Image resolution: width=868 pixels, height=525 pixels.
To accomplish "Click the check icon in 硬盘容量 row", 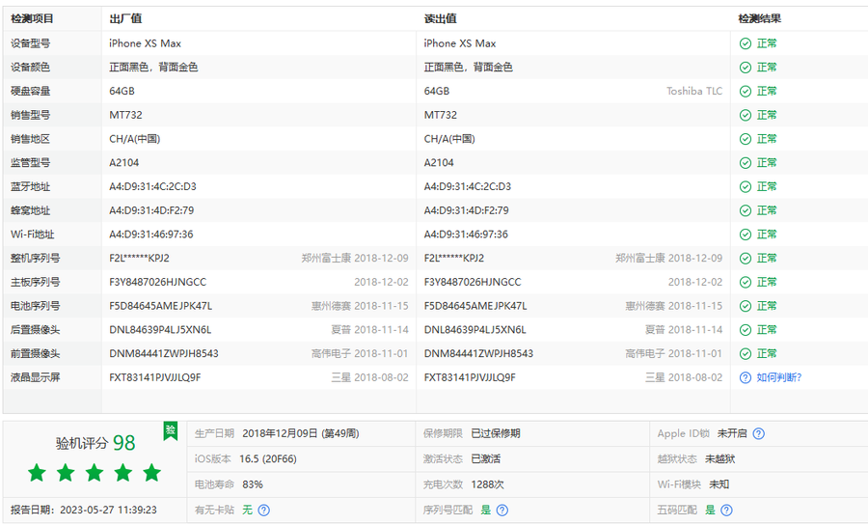I will tap(746, 92).
